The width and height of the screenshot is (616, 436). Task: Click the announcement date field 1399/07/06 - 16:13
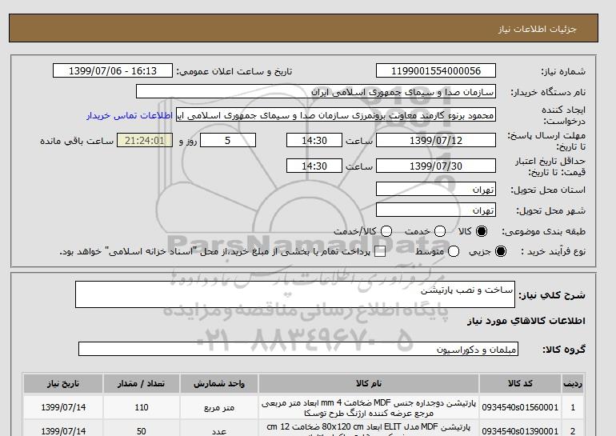click(113, 70)
